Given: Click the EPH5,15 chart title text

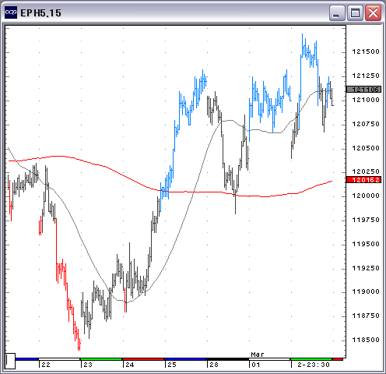Looking at the screenshot, I should point(40,13).
